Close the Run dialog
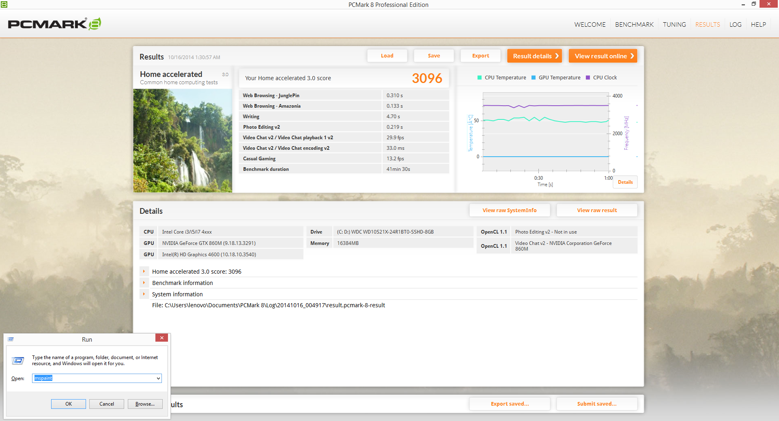The image size is (779, 421). click(161, 338)
